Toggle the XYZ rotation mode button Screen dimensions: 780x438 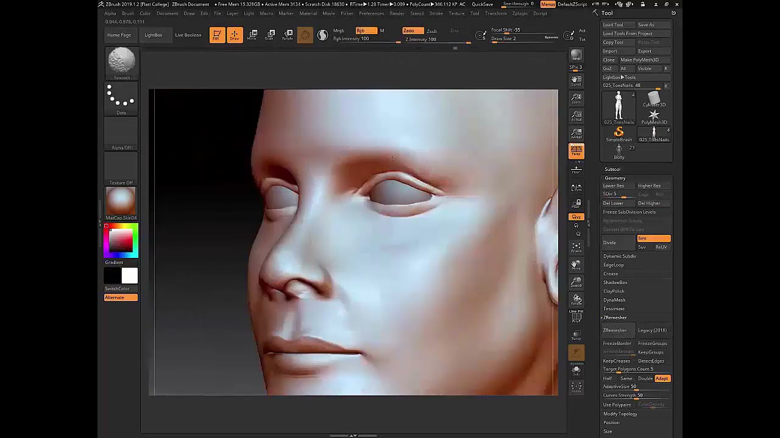click(x=576, y=217)
